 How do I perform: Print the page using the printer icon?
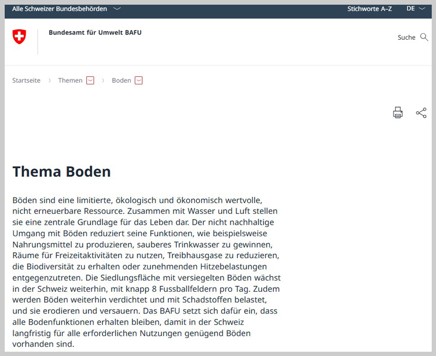pyautogui.click(x=398, y=113)
